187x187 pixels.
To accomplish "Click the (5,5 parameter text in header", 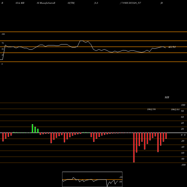I will (x=96, y=3).
